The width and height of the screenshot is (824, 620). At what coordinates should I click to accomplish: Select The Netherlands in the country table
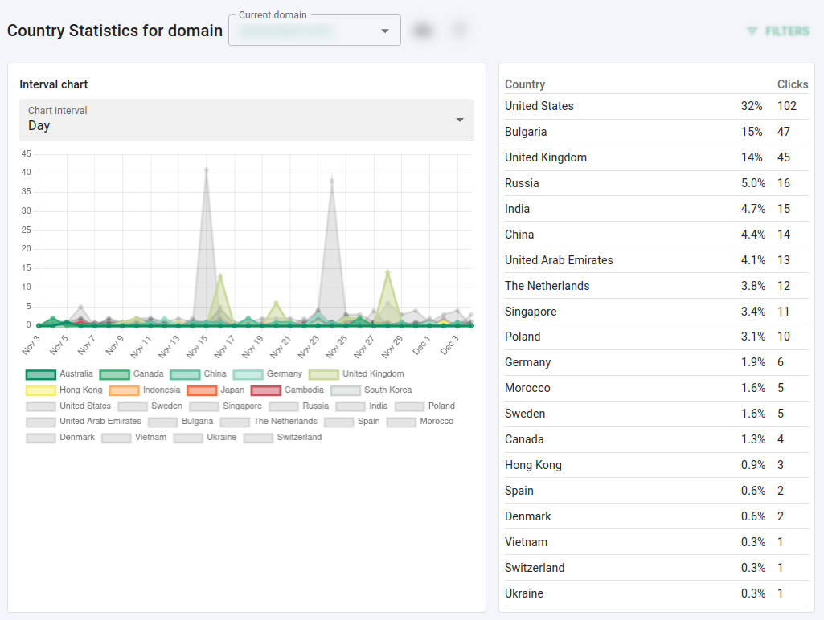pyautogui.click(x=547, y=286)
